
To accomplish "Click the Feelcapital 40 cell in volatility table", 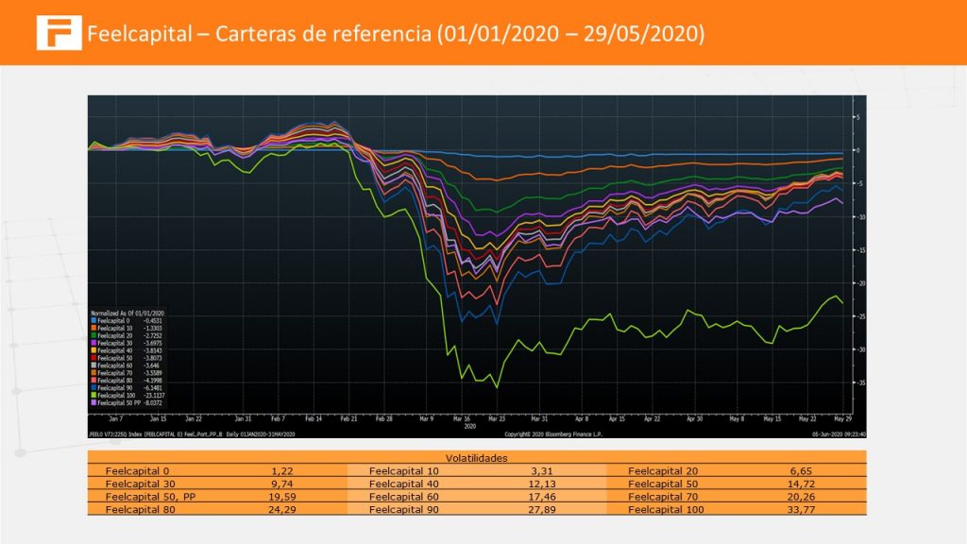I will coord(404,484).
